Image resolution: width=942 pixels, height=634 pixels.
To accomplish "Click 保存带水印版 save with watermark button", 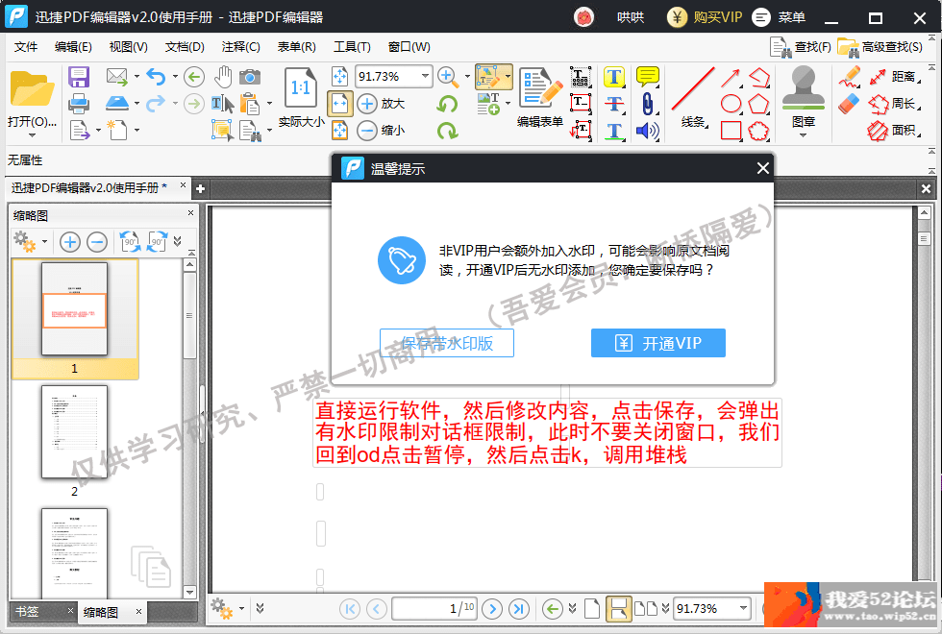I will pyautogui.click(x=447, y=344).
